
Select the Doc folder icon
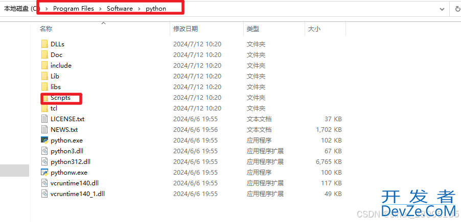point(44,55)
